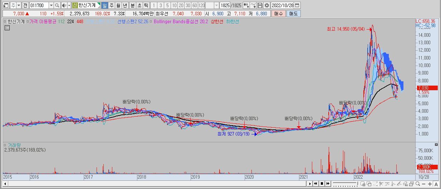441x189 pixels.
Task: Select the 120 interval button
Action: point(202,5)
